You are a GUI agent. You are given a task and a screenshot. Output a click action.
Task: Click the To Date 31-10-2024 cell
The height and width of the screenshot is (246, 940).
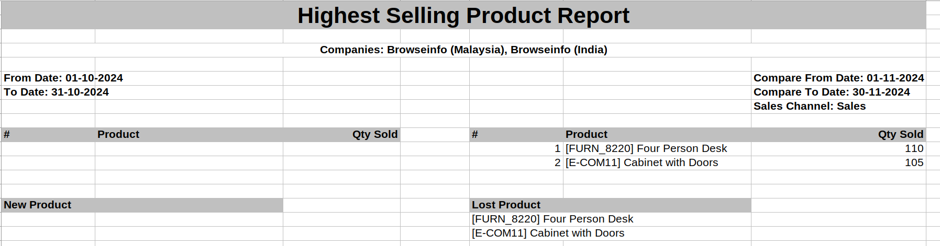[x=57, y=92]
